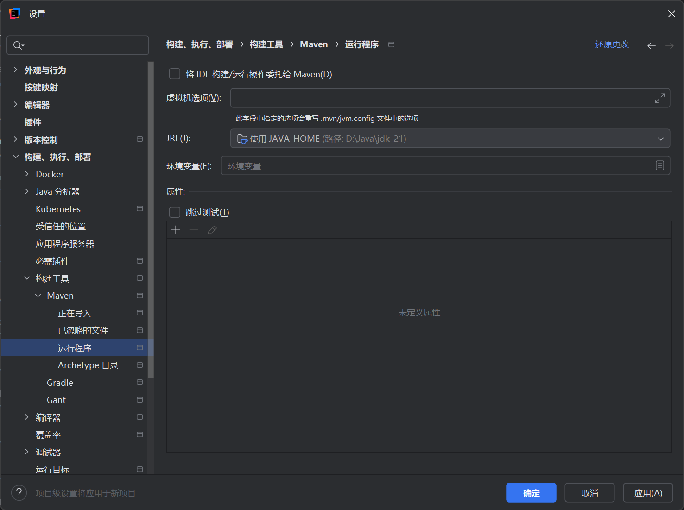
Task: Click the IntelliJ IDEA logo icon
Action: pos(15,13)
